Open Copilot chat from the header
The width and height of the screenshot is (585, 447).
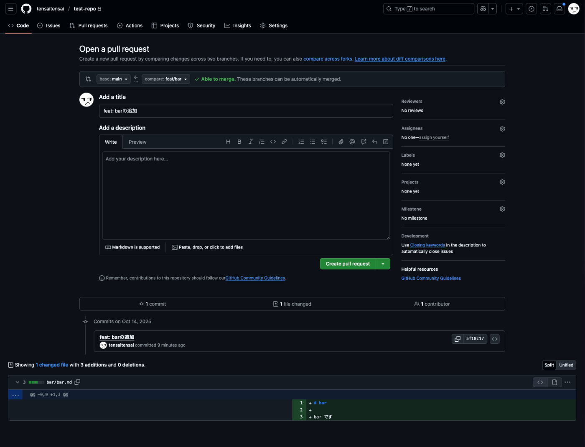coord(483,9)
